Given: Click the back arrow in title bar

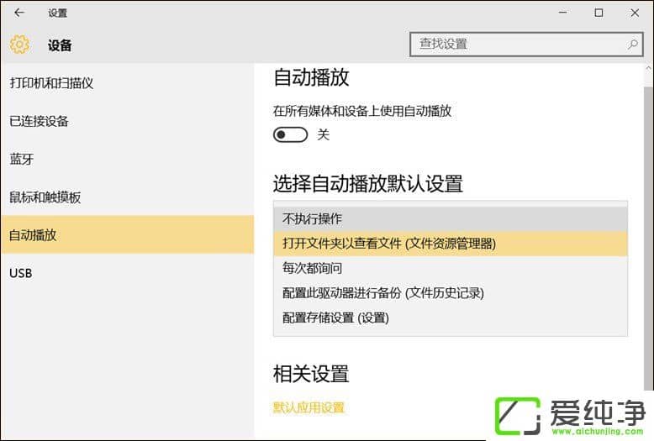Looking at the screenshot, I should pyautogui.click(x=19, y=13).
